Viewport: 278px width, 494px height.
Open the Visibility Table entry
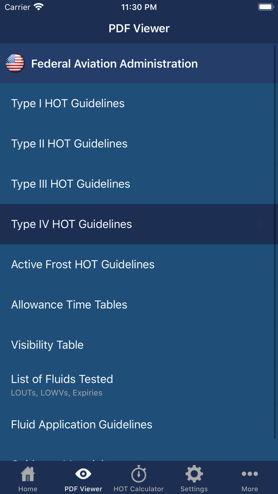(x=47, y=345)
